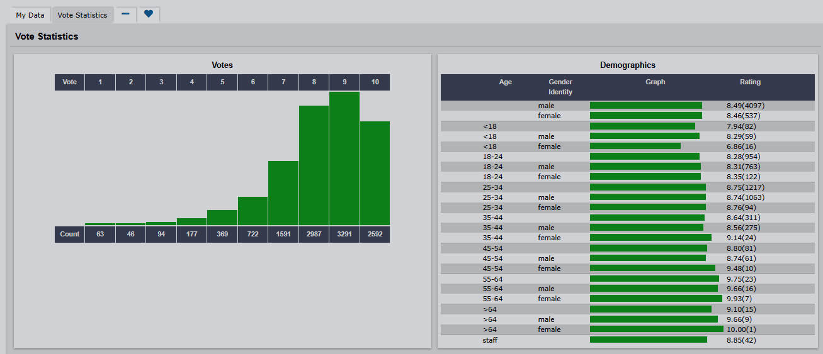Select the Vote Statistics tab
The image size is (823, 354).
[x=82, y=15]
